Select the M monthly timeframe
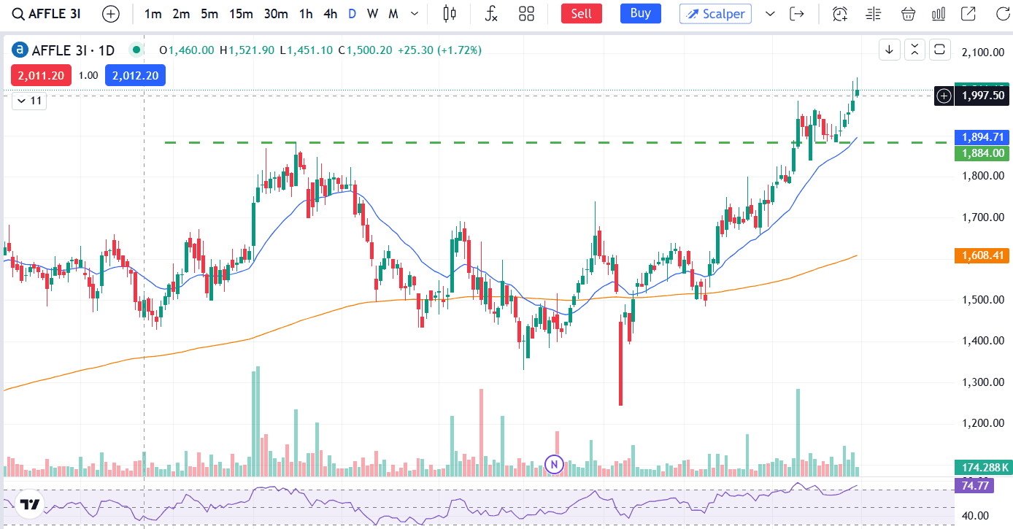The width and height of the screenshot is (1013, 529). (x=393, y=13)
